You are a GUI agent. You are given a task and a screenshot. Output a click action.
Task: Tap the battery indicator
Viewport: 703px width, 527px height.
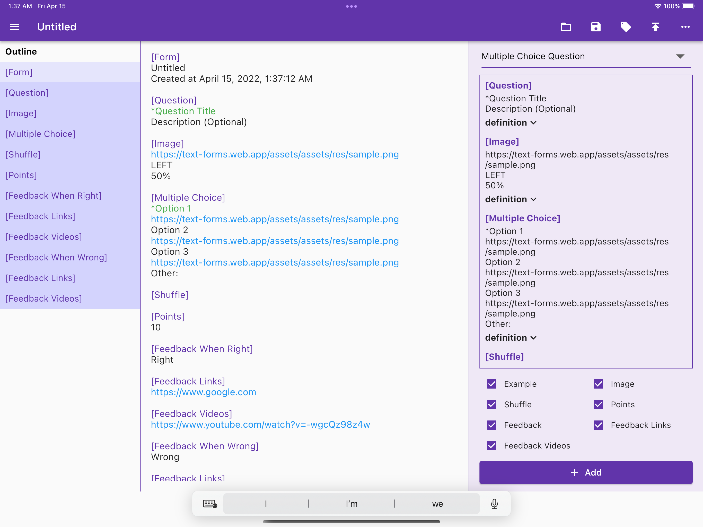click(689, 6)
